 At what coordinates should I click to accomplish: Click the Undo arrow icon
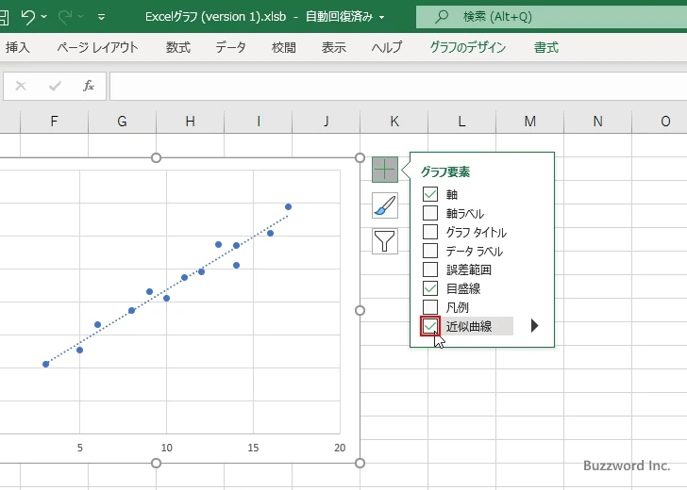(x=27, y=16)
